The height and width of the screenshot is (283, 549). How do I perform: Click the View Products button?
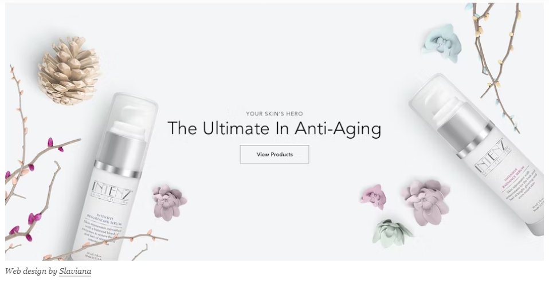pos(274,154)
